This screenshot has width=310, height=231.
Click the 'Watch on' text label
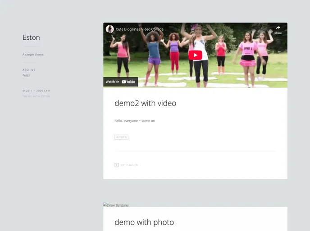pos(113,82)
